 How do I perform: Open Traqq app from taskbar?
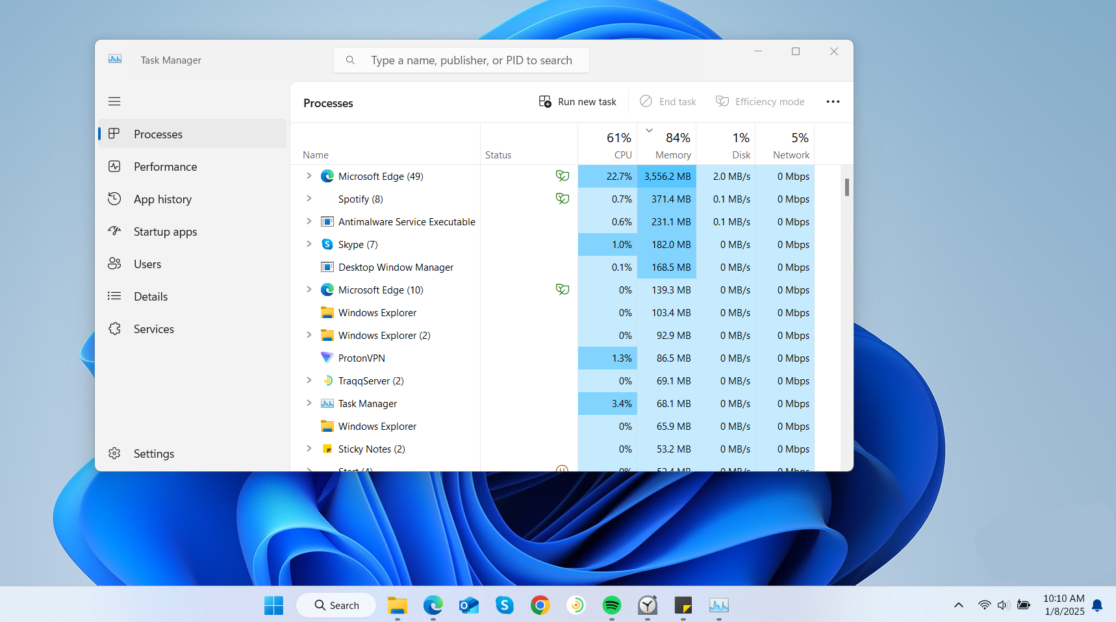[576, 605]
